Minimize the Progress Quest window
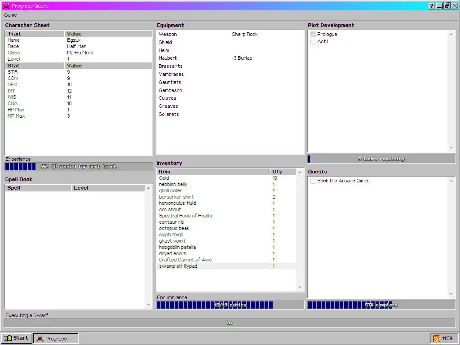The width and height of the screenshot is (460, 345). click(439, 6)
